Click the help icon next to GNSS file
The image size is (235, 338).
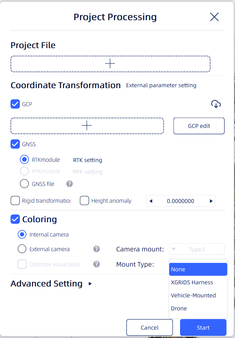[70, 184]
